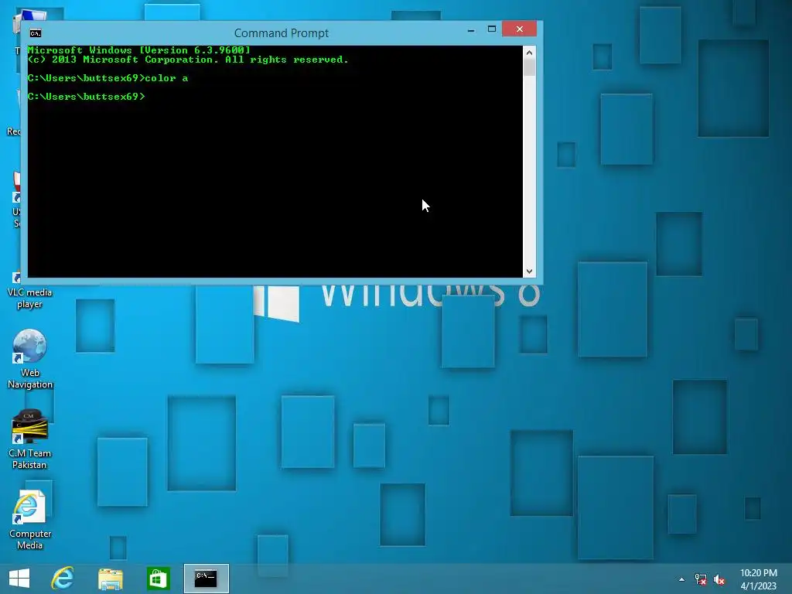
Task: Click the Command Prompt title bar text
Action: point(282,32)
